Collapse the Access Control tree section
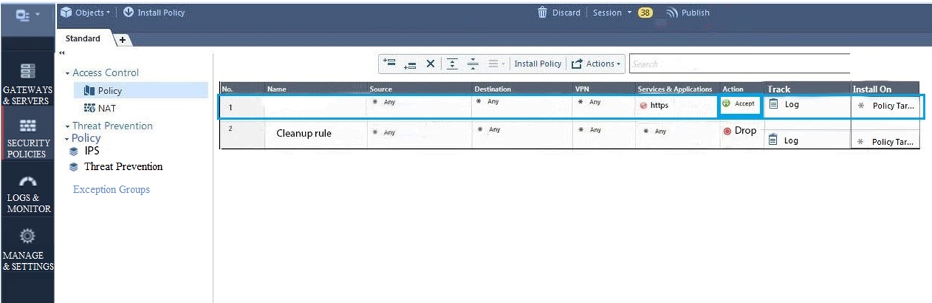The image size is (932, 303). pyautogui.click(x=68, y=73)
